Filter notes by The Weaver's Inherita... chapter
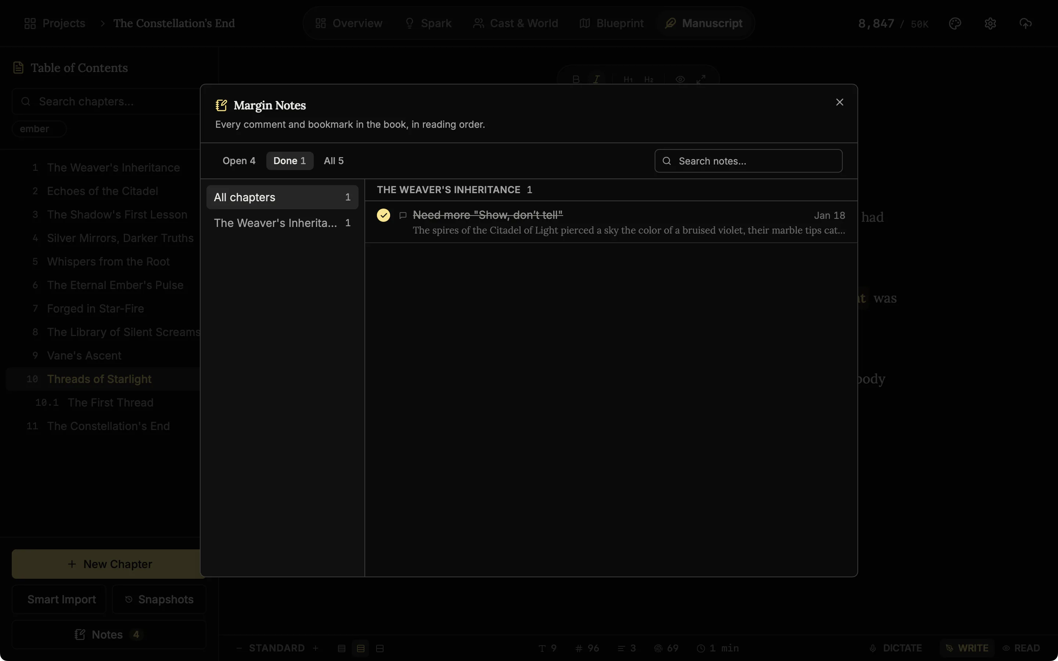Image resolution: width=1058 pixels, height=661 pixels. point(282,223)
